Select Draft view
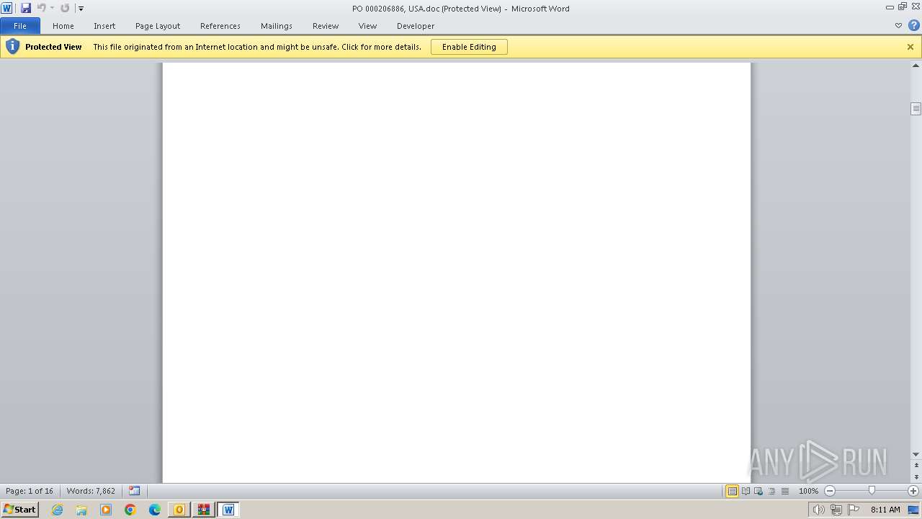This screenshot has height=519, width=922. [784, 491]
